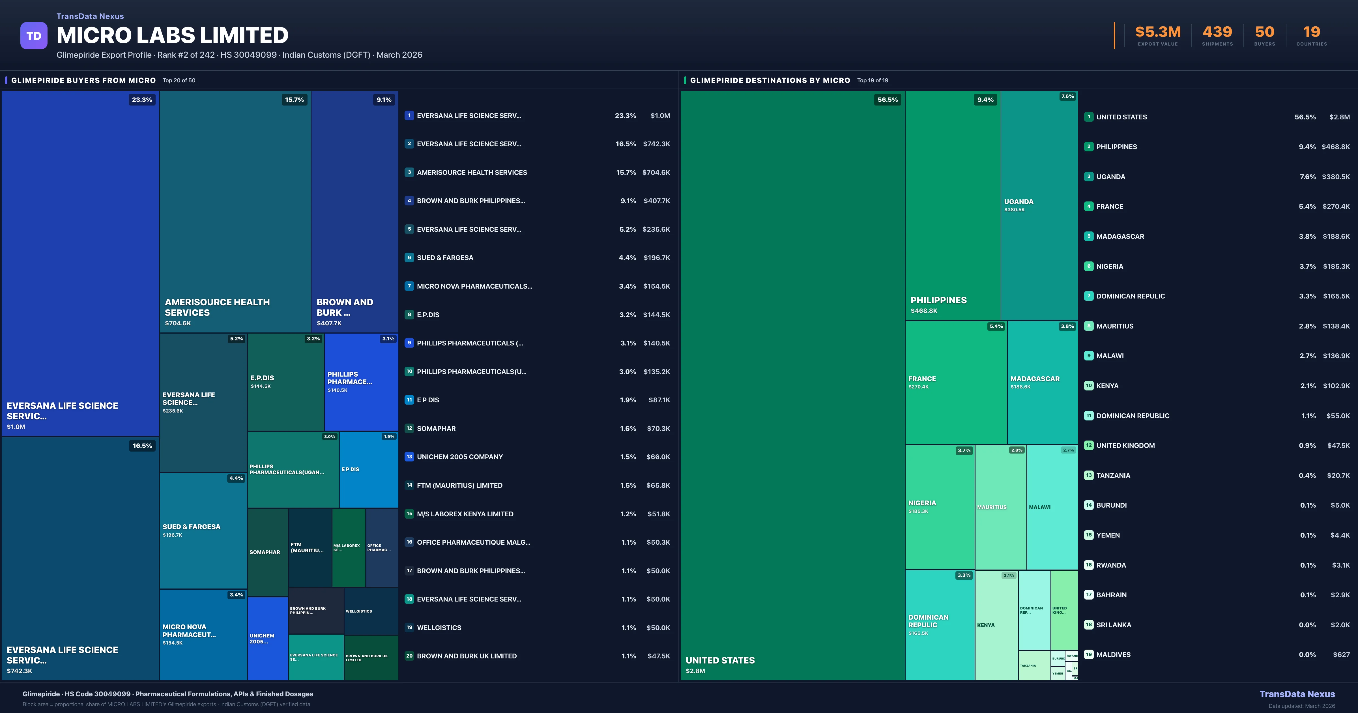Select the Philippines treemap block
This screenshot has width=1358, height=713.
tap(953, 206)
